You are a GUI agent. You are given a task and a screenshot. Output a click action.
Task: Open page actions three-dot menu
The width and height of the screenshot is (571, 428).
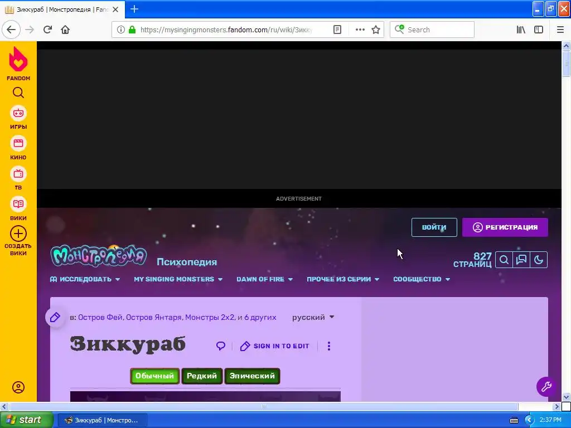coord(360,30)
